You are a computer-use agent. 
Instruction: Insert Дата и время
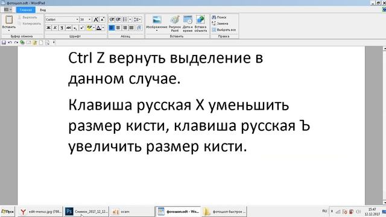point(188,24)
